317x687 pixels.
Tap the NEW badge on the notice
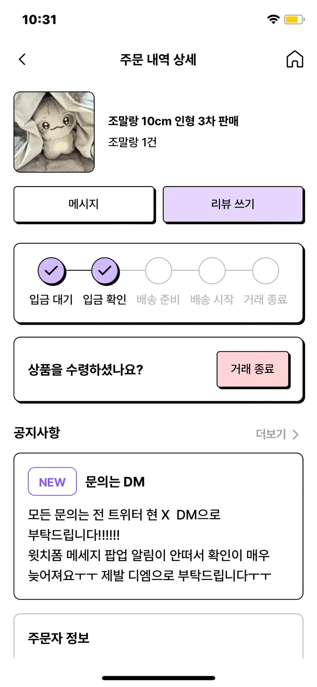(x=52, y=481)
